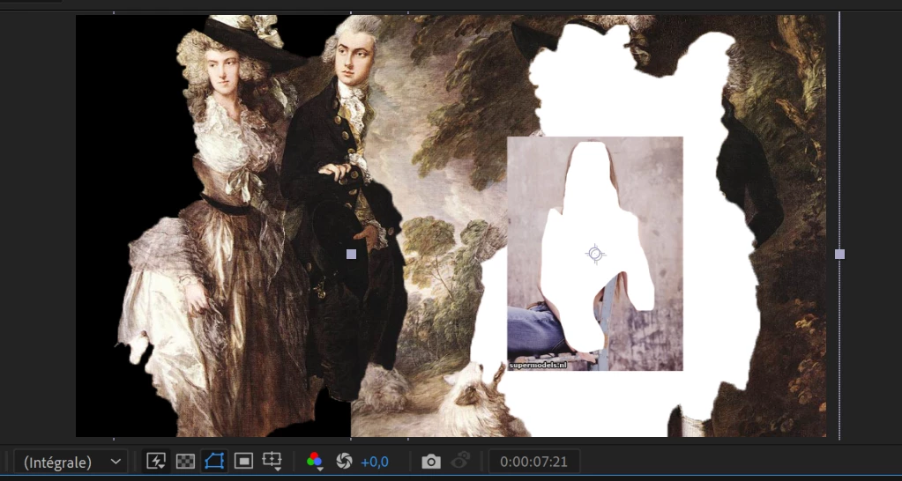Enable the Region of Interest button
Screen dimensions: 902x481
243,461
